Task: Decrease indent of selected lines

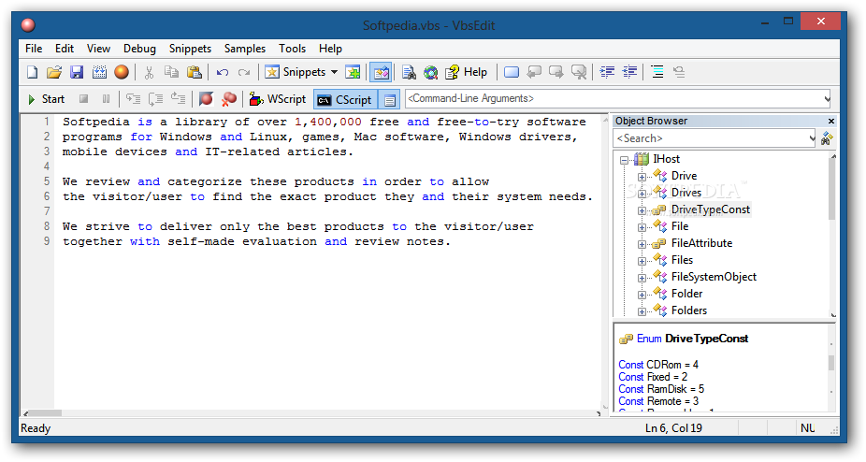Action: [x=629, y=72]
